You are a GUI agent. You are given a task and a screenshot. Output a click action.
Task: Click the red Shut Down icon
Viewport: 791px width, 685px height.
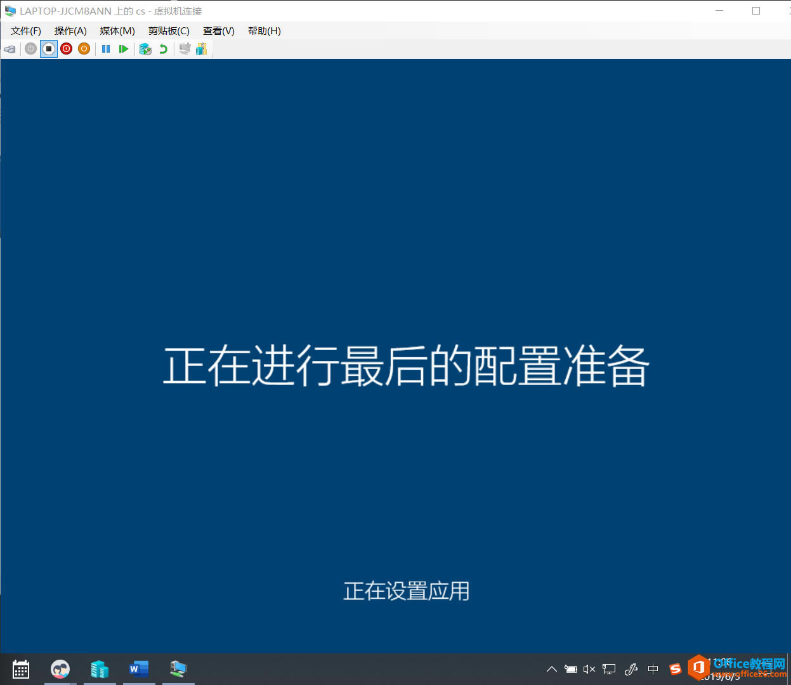[67, 49]
